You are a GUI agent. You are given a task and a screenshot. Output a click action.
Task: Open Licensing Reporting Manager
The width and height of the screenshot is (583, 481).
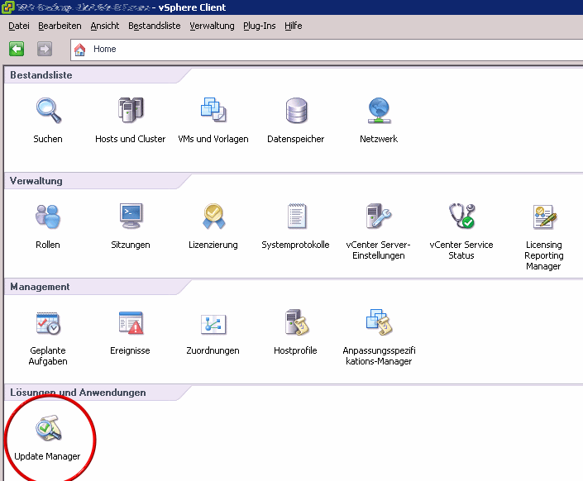543,217
